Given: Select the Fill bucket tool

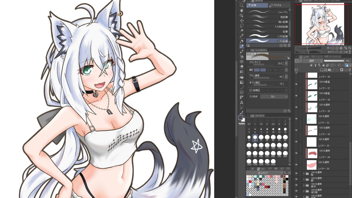Looking at the screenshot, I should pyautogui.click(x=242, y=77).
